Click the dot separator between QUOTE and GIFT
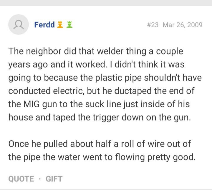212x190 pixels. [40, 179]
